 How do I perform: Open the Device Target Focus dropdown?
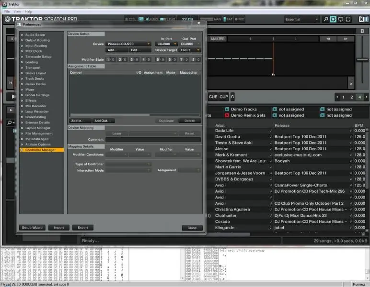190,50
